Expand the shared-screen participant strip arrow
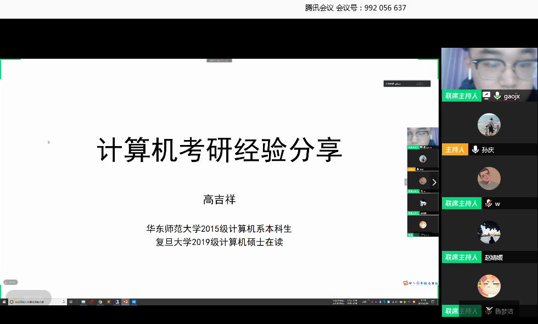This screenshot has height=324, width=538. tap(434, 182)
